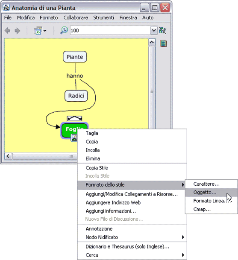
Task: Click the image resource icon under Foglie
Action: pos(74,137)
